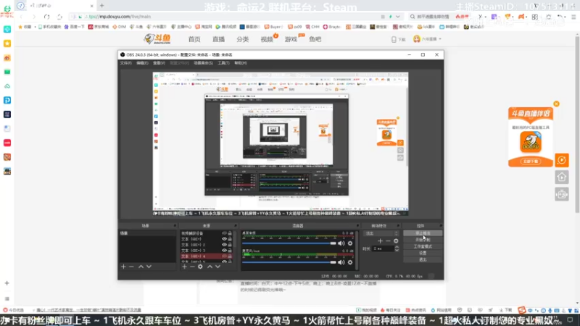The height and width of the screenshot is (326, 580).
Task: Go to the 首页 tab on Douyu
Action: tap(194, 39)
